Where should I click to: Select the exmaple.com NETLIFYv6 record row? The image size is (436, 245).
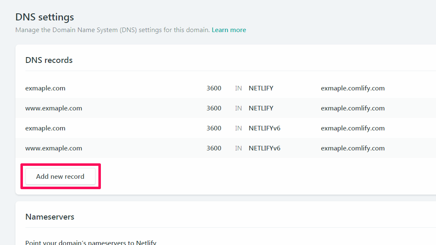[x=167, y=128]
